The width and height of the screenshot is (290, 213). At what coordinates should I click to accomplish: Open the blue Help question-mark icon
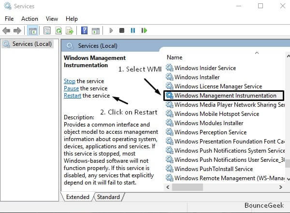(84, 30)
